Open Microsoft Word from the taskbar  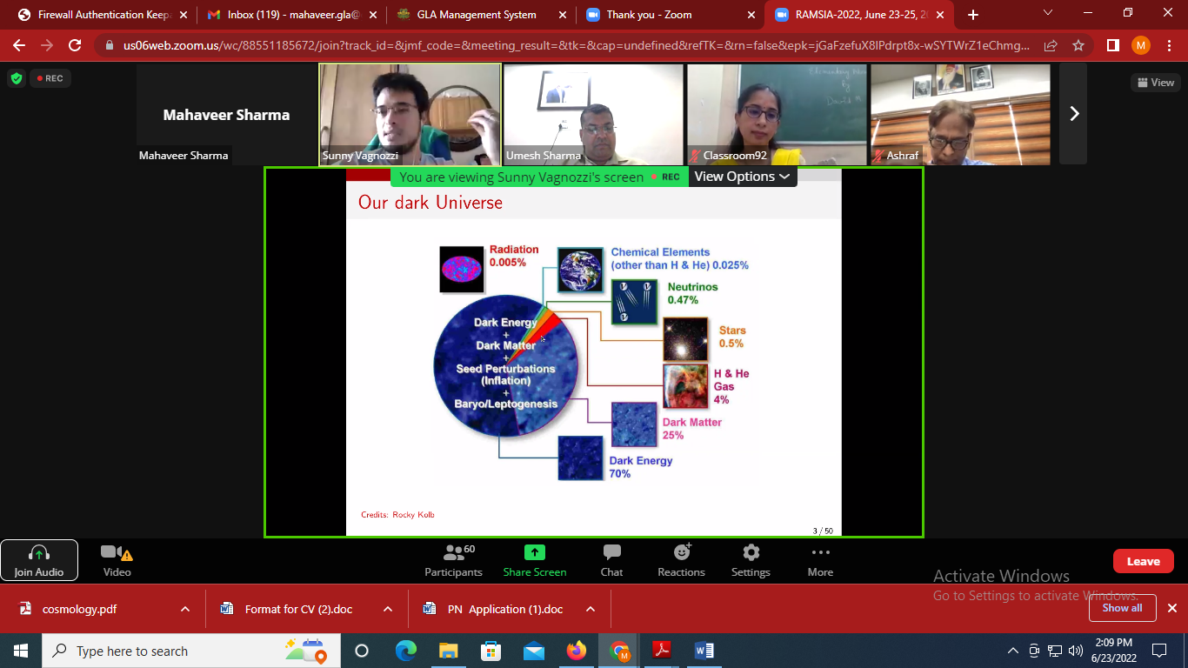(704, 651)
